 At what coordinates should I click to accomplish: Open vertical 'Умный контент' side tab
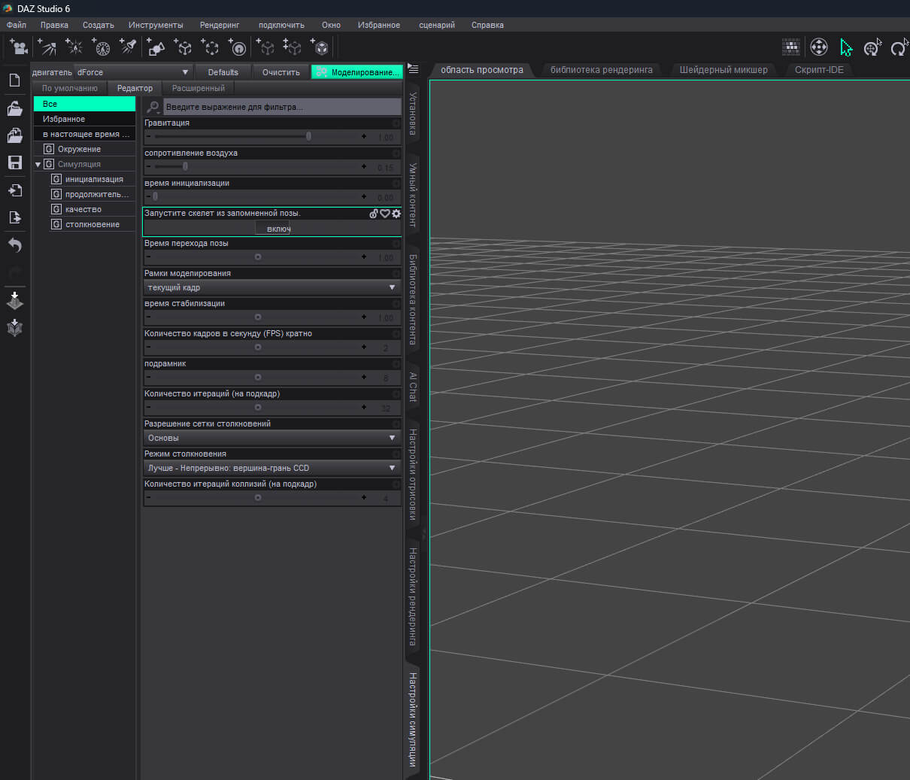(x=413, y=195)
